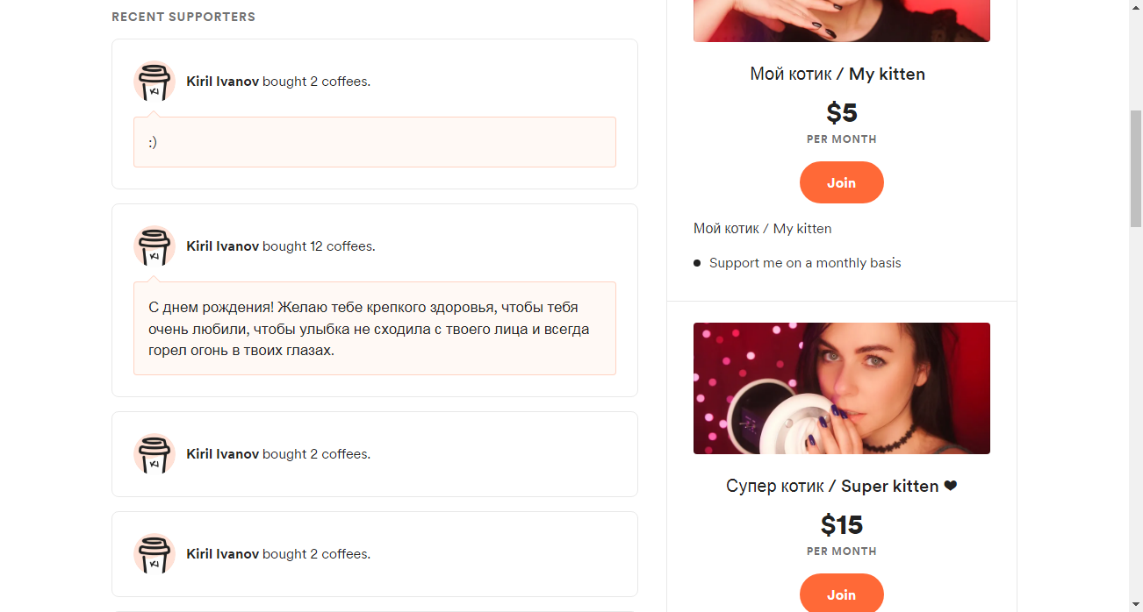Viewport: 1143px width, 612px height.
Task: Click coffee cup avatar in third supporter entry
Action: (x=155, y=454)
